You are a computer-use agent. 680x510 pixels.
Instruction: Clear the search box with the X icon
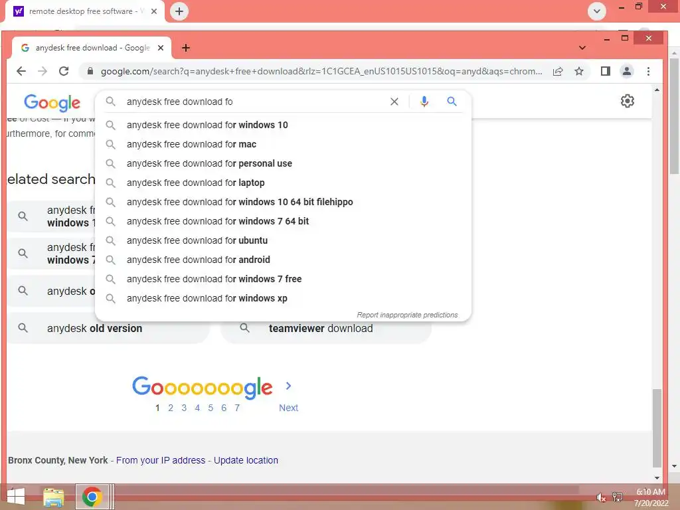click(x=394, y=102)
